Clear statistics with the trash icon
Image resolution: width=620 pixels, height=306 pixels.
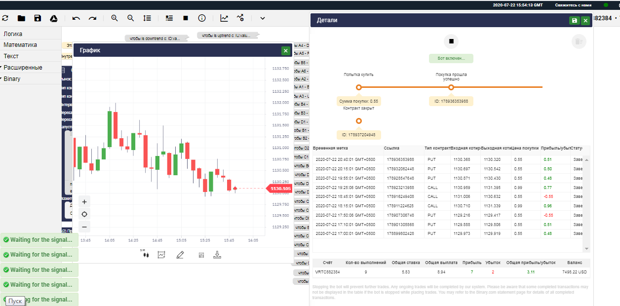coord(579,41)
